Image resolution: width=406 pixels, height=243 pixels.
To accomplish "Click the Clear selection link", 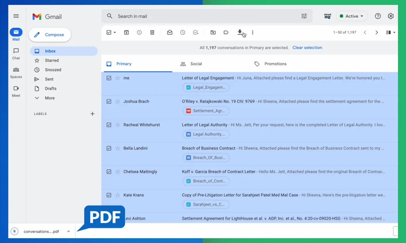I will tap(307, 47).
